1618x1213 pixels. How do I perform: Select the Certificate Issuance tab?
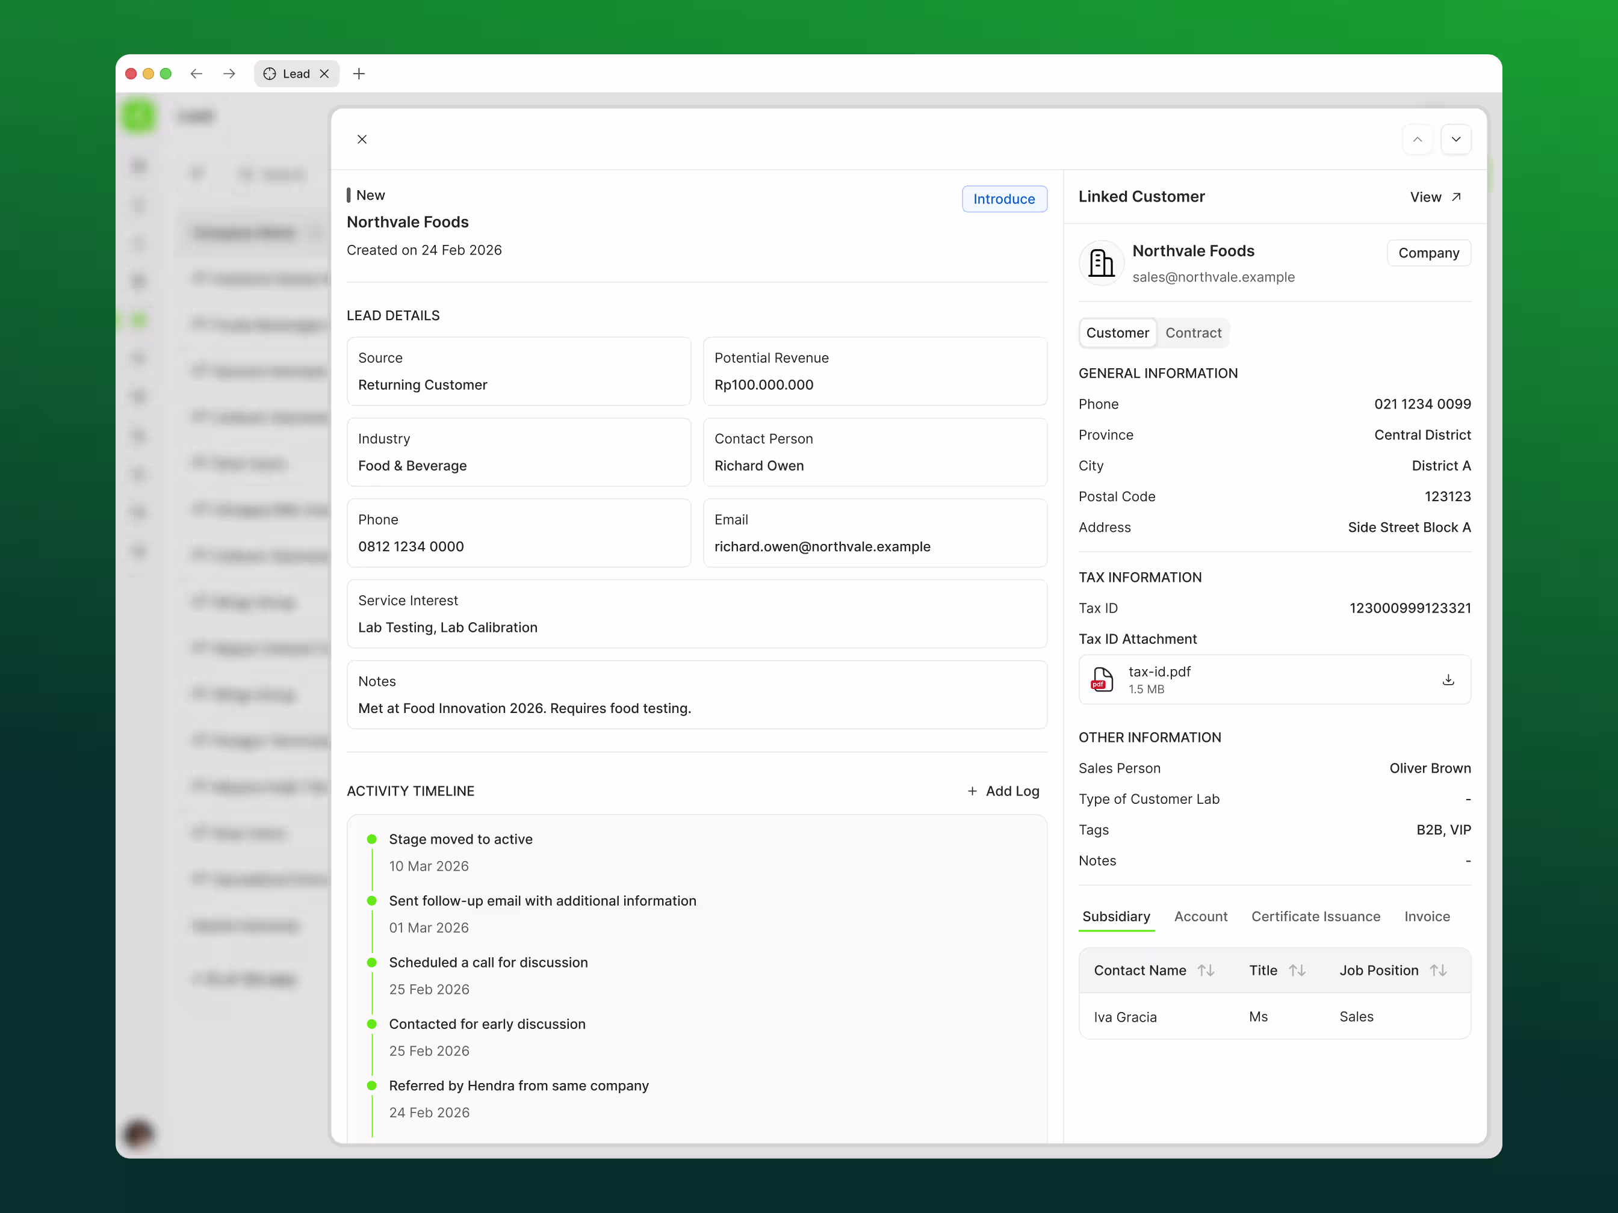click(1315, 916)
